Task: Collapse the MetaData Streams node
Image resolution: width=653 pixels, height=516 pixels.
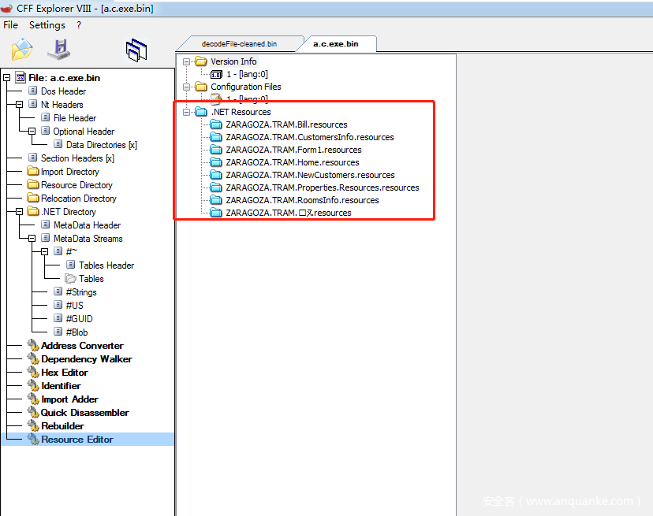Action: pos(32,239)
